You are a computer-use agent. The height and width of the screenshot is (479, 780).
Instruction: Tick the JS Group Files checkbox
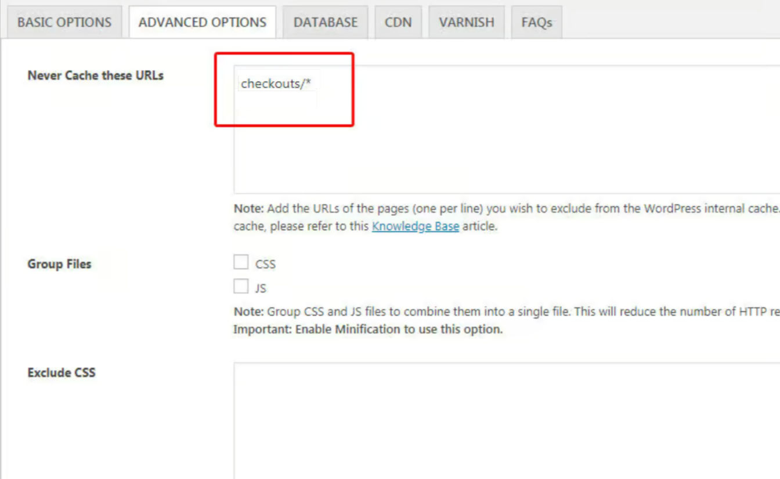pyautogui.click(x=241, y=286)
